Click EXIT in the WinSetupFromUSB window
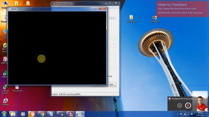The height and width of the screenshot is (117, 209). [111, 84]
